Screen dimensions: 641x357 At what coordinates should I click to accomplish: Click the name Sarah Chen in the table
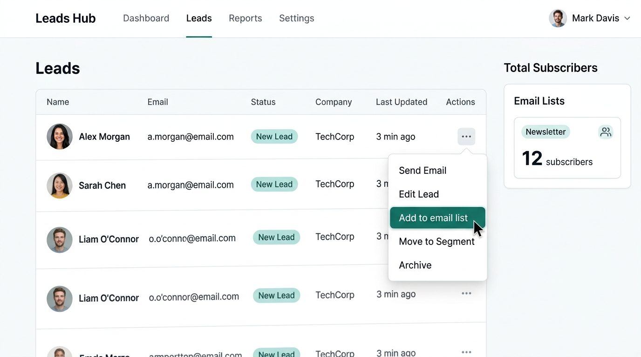point(102,185)
